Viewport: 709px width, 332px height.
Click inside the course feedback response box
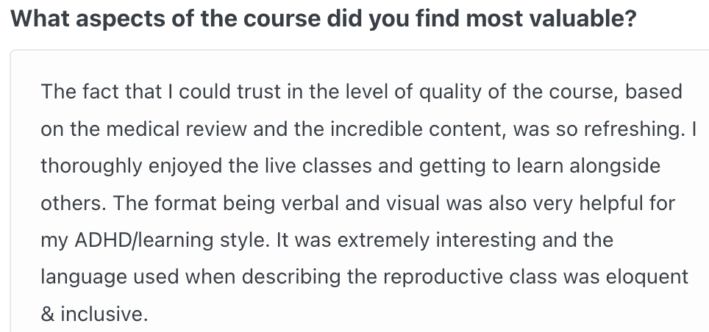(x=360, y=192)
